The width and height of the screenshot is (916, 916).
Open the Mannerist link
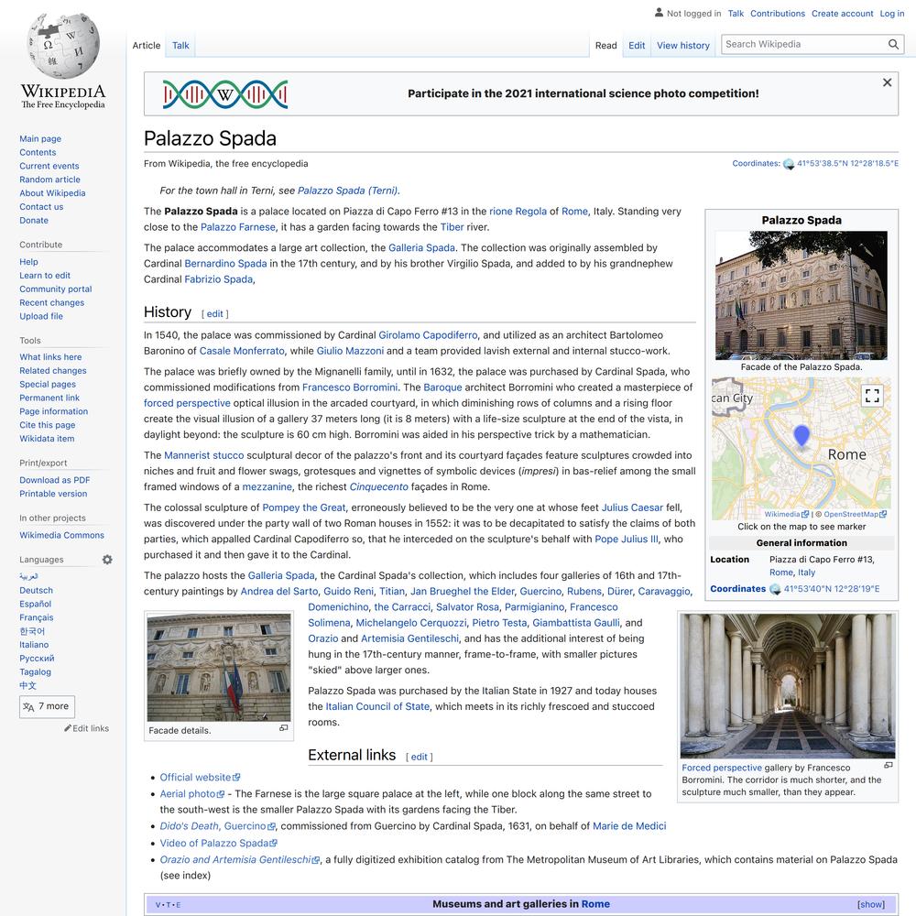[x=187, y=455]
